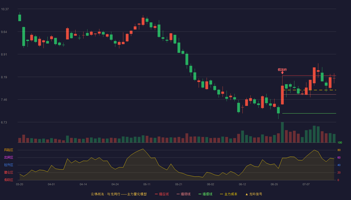Toggle the 强压线 legend item

click(x=162, y=194)
